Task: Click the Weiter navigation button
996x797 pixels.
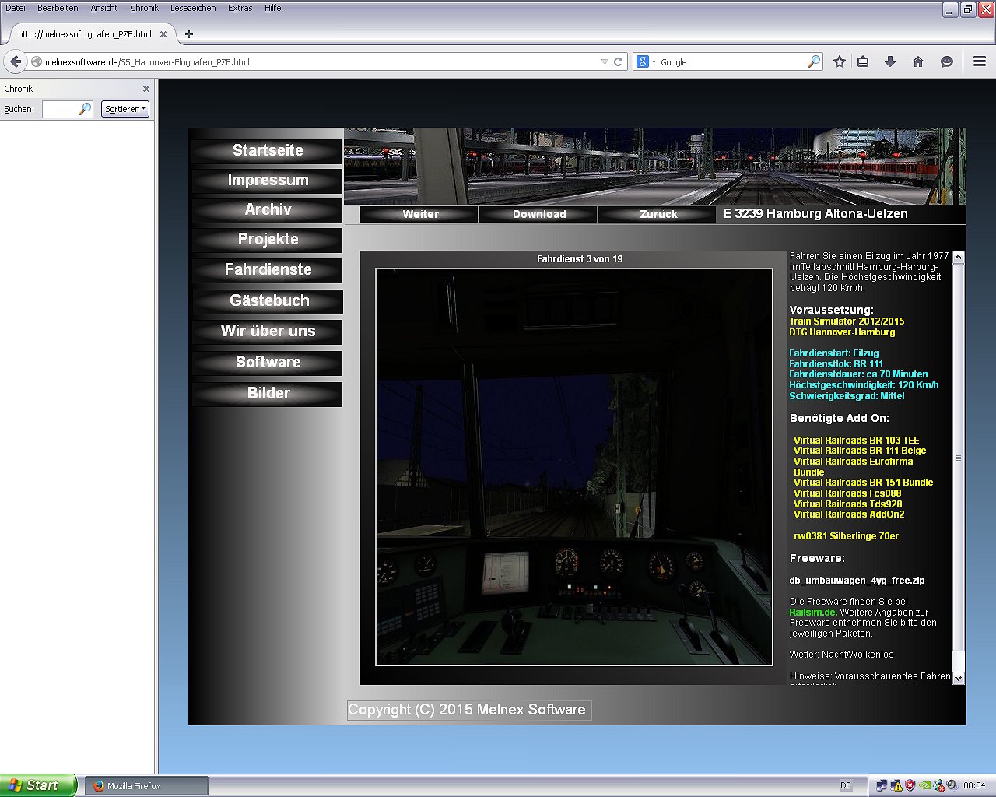Action: click(x=420, y=214)
